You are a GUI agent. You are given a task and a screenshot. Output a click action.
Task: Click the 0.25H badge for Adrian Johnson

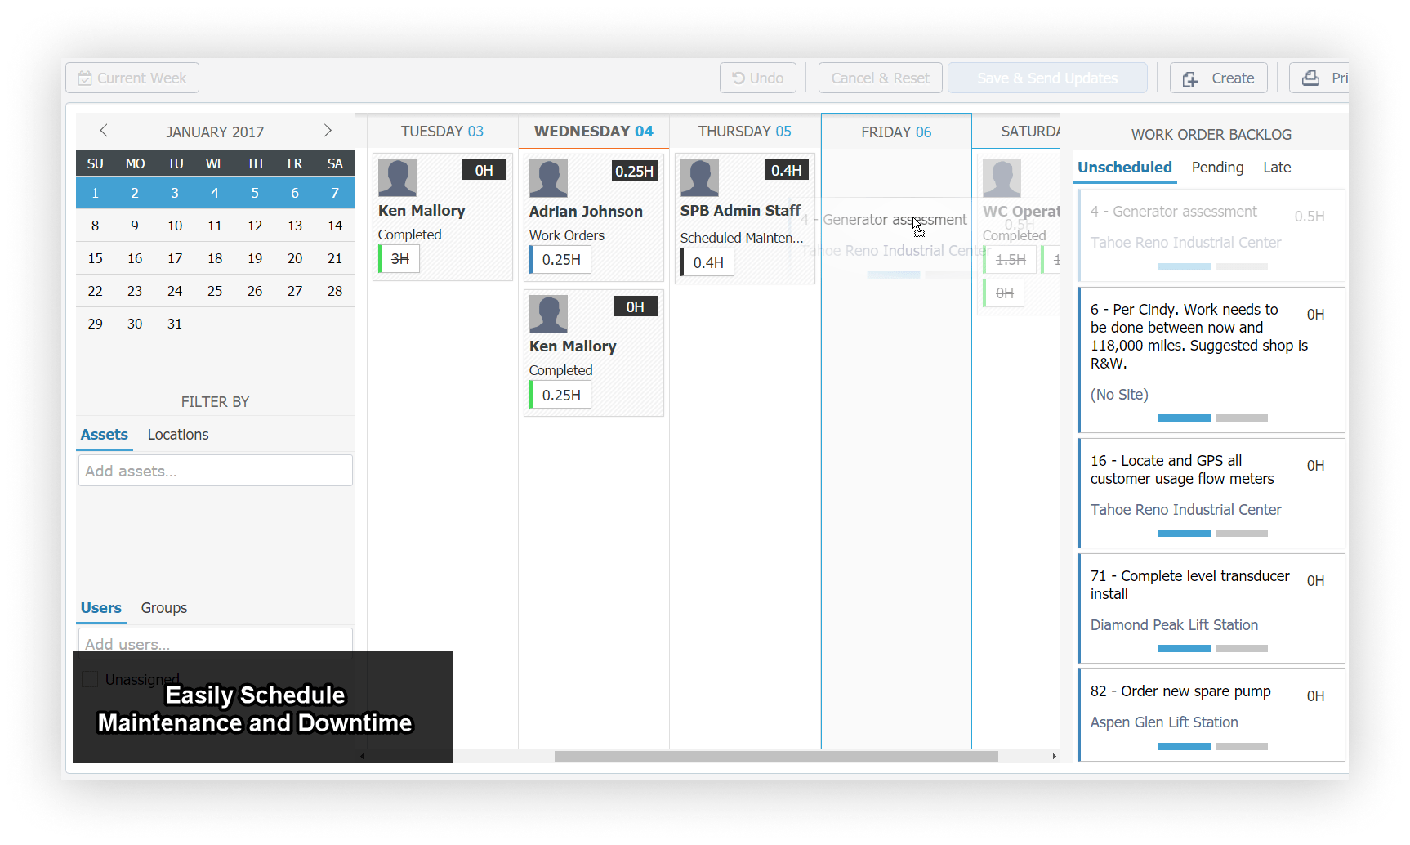pos(635,171)
